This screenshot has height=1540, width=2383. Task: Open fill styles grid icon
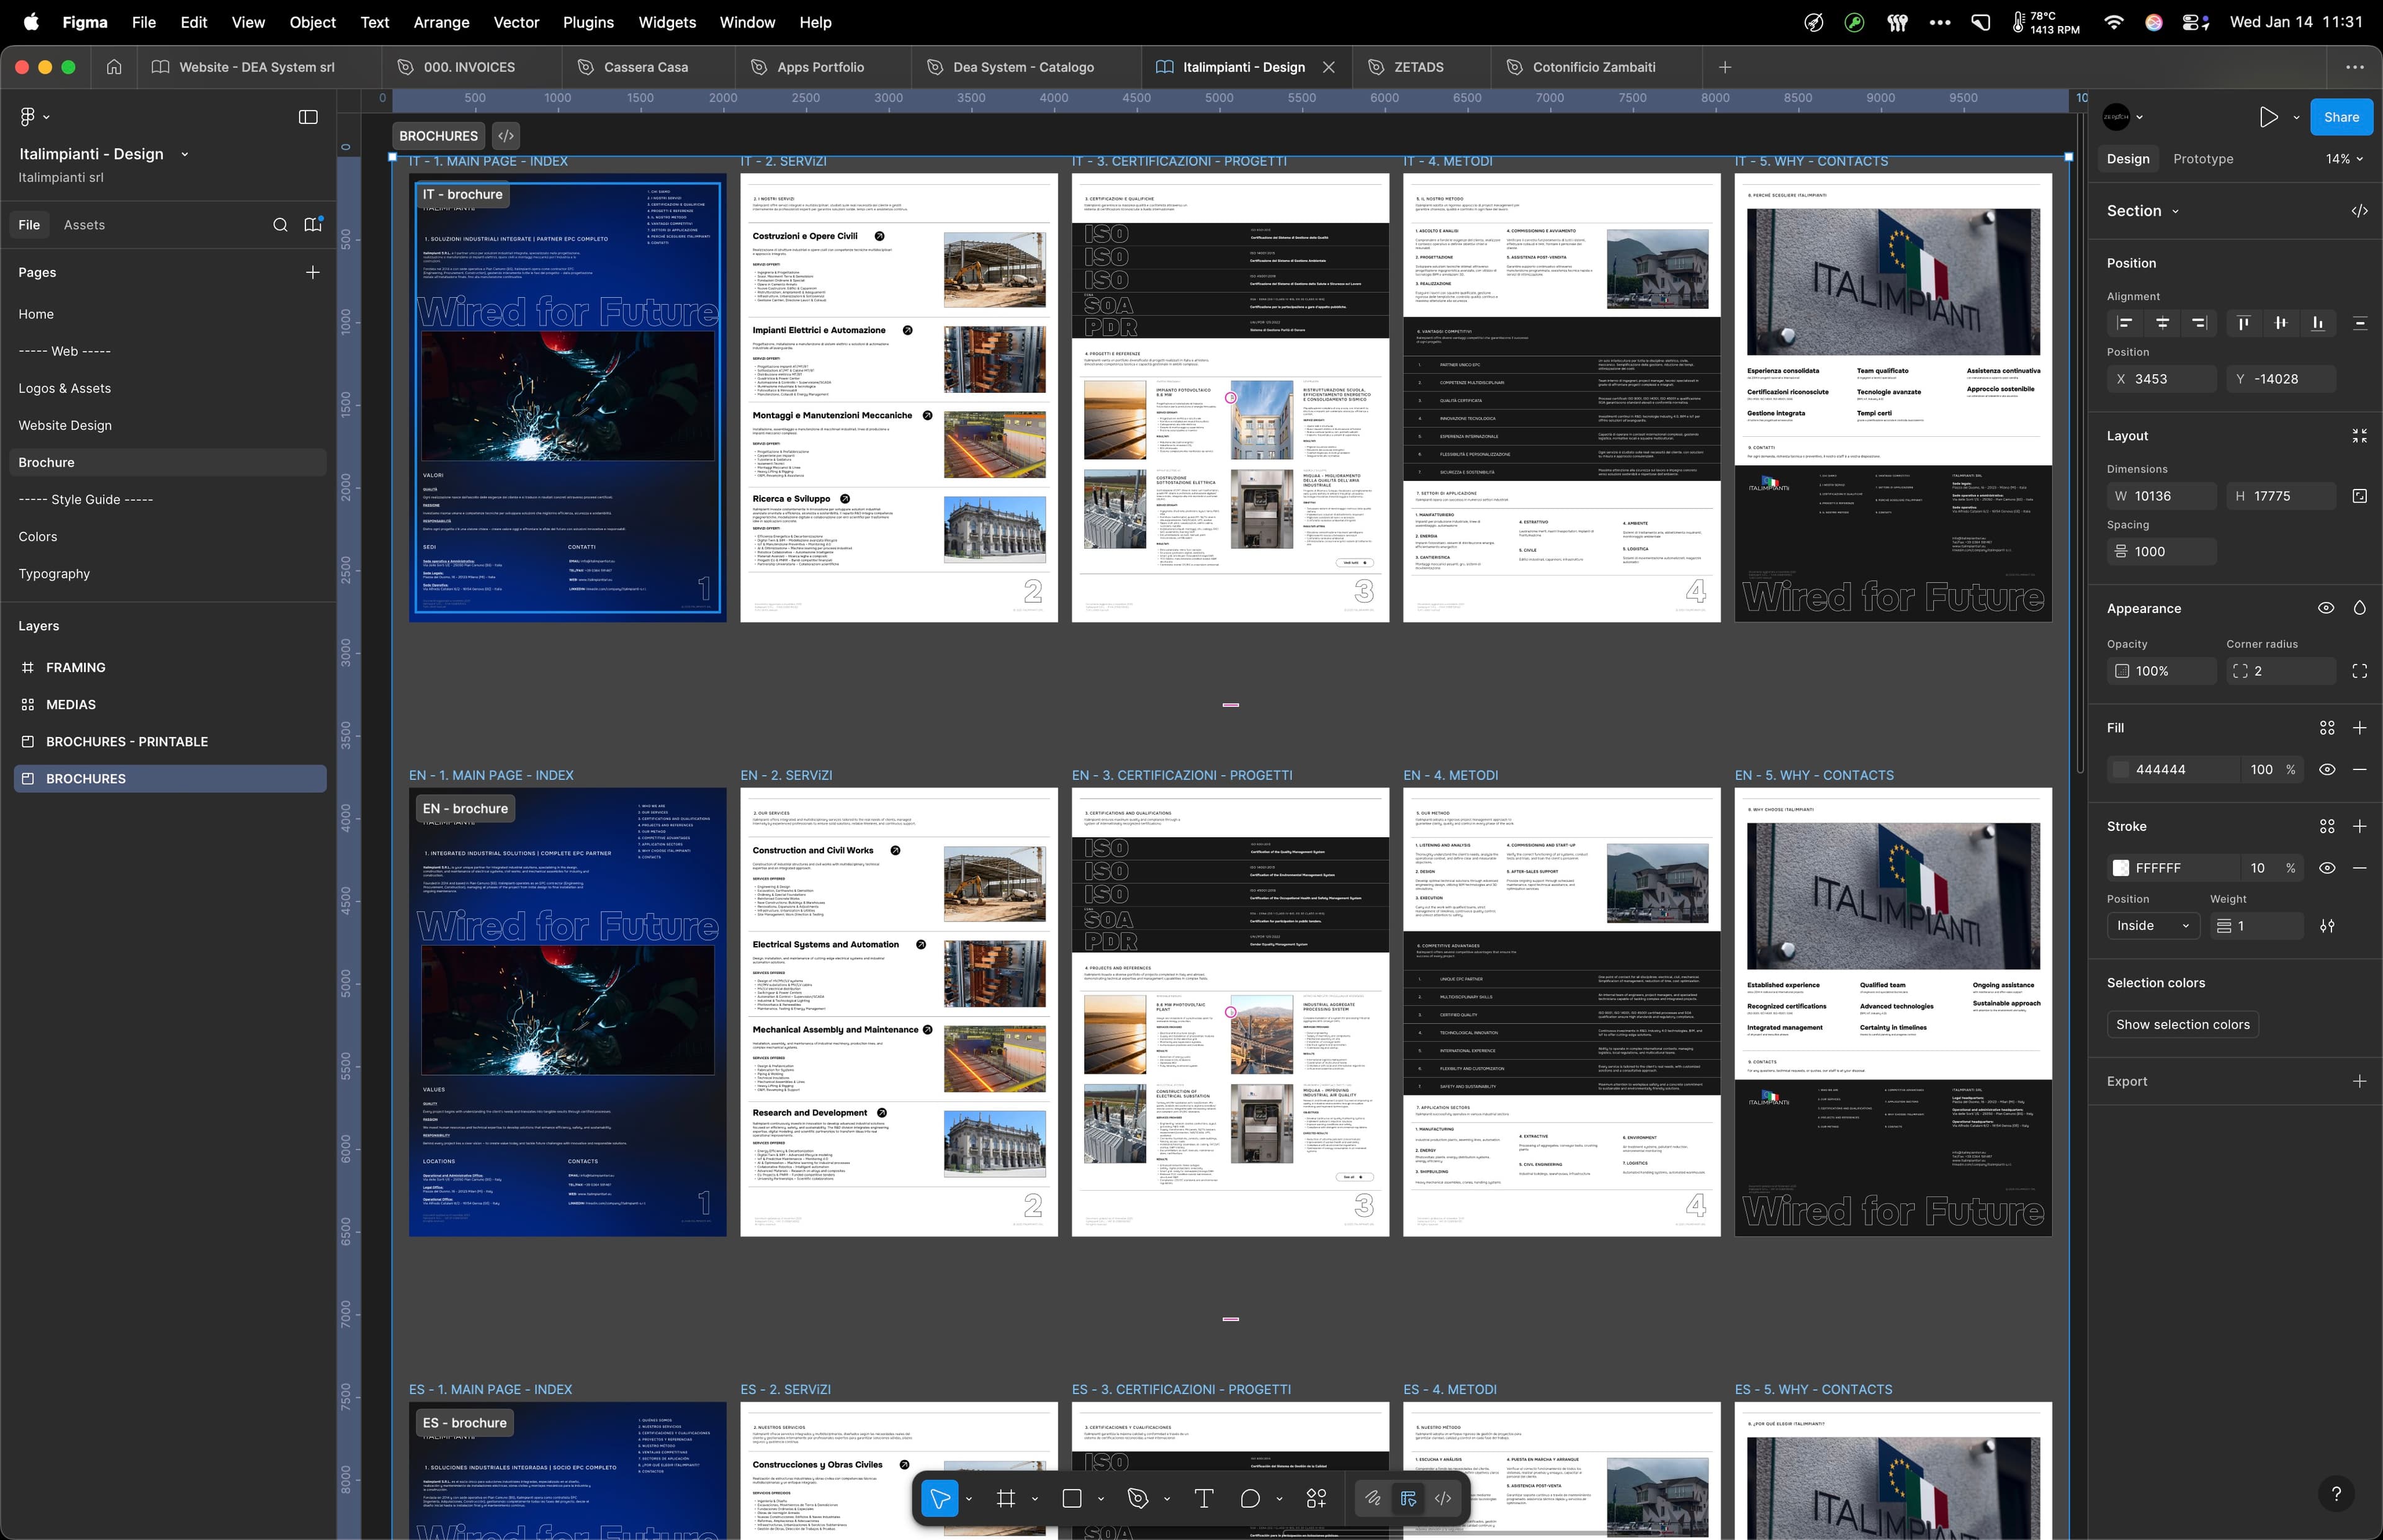2327,728
